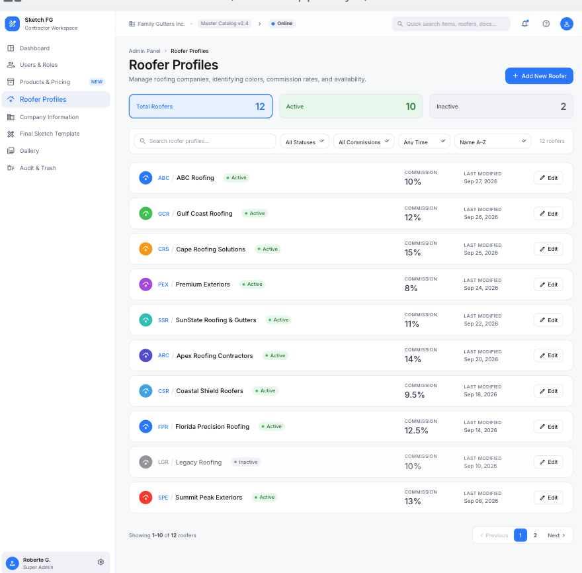Edit the Gulf Coast Roofing profile
Image resolution: width=582 pixels, height=573 pixels.
[548, 214]
